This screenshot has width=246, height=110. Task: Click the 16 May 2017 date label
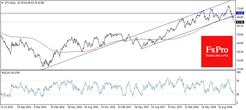point(141,107)
